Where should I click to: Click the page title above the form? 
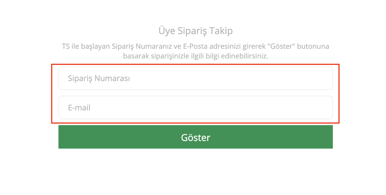(x=196, y=31)
